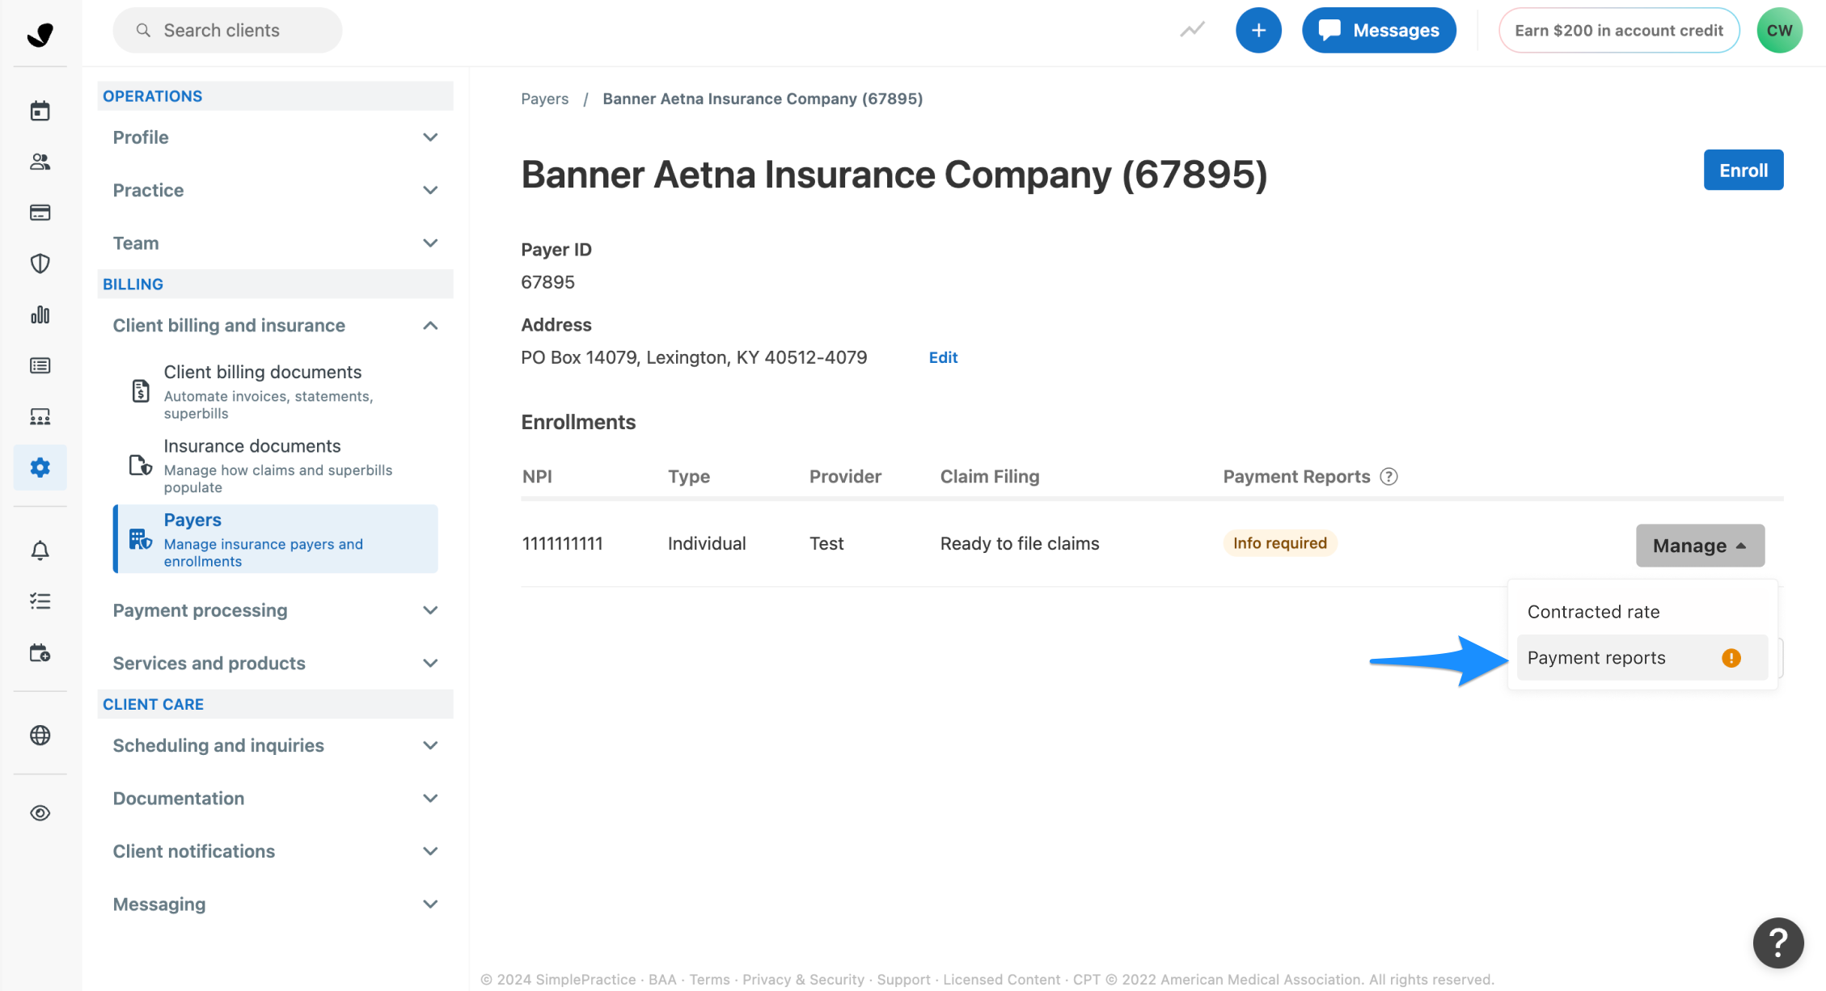Open the Support footer link

[903, 979]
